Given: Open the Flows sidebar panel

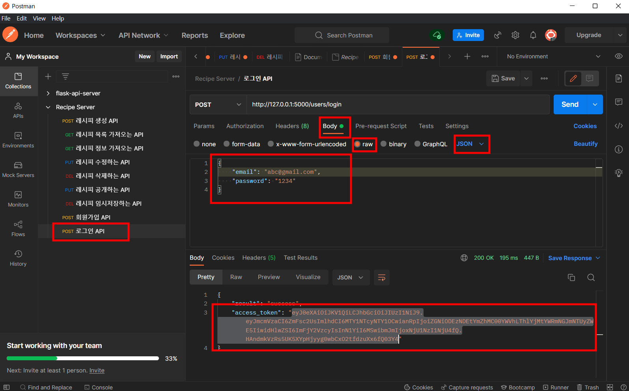Looking at the screenshot, I should [18, 229].
